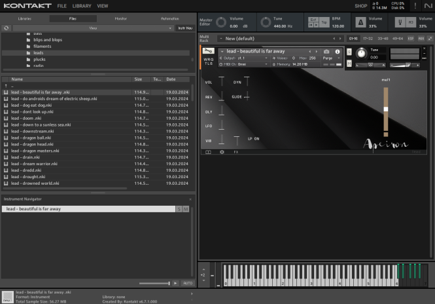Click keyboard octave shift down arrow

click(x=203, y=280)
